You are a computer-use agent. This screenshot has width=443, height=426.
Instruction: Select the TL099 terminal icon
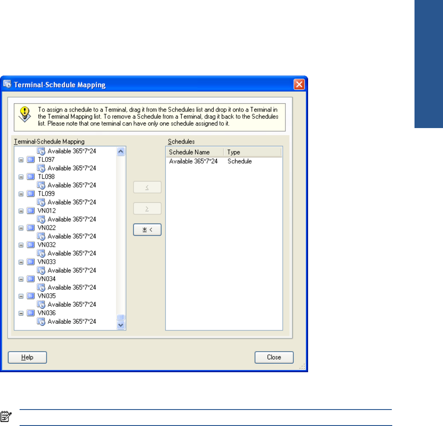tap(31, 194)
